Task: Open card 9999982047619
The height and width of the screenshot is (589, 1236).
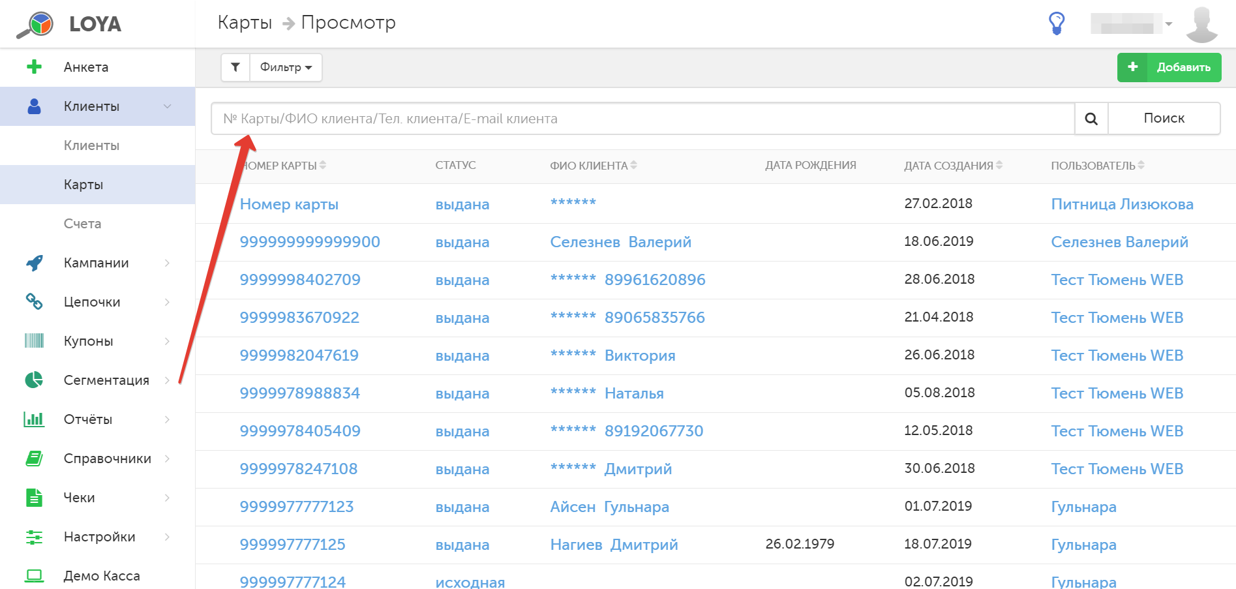Action: [299, 355]
